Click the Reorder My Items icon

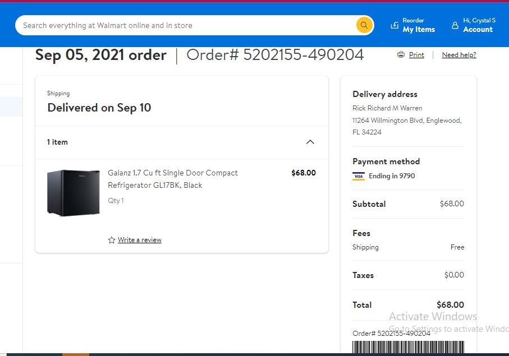pyautogui.click(x=395, y=25)
